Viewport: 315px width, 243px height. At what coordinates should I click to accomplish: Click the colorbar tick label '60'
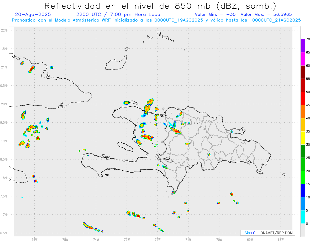point(308,66)
